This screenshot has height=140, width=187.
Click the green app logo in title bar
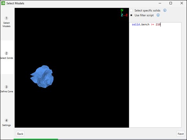pos(3,3)
